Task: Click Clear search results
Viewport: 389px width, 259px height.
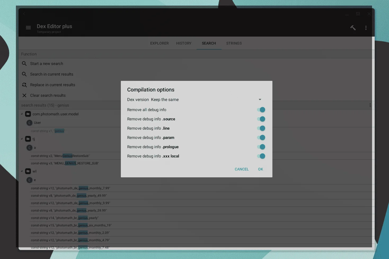Action: (x=48, y=95)
